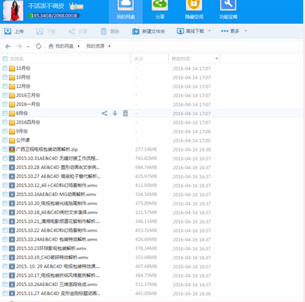The height and width of the screenshot is (302, 305).
Task: Click video icon of 2015.10.26AE&C4D 三维追踪合成.wmv
Action: [x=12, y=284]
